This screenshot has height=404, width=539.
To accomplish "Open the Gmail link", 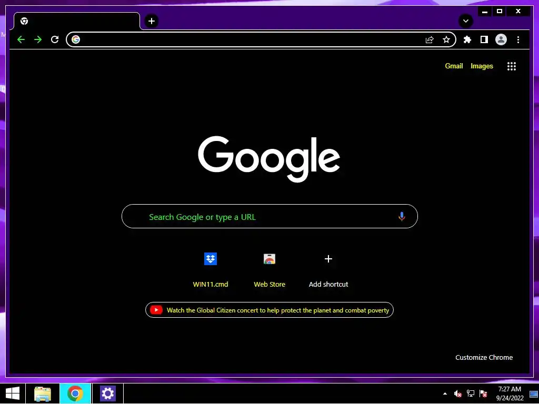I will click(x=454, y=66).
